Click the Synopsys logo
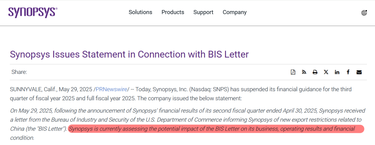This screenshot has width=375, height=145. (x=33, y=12)
